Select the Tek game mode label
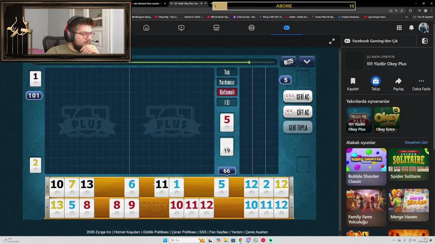The image size is (435, 244). [x=227, y=73]
